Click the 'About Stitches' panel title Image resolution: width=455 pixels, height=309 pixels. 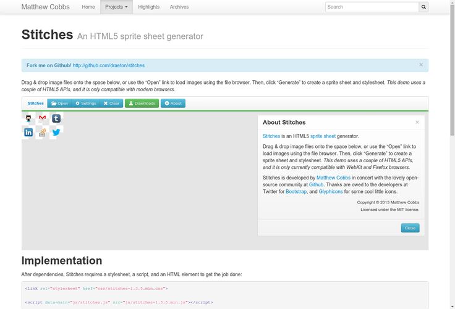click(x=284, y=122)
